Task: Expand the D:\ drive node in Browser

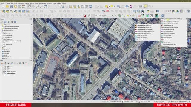Action: (1, 34)
